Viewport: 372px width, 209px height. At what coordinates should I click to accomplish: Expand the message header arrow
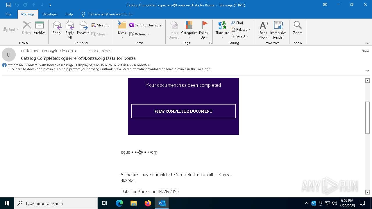pos(368,71)
